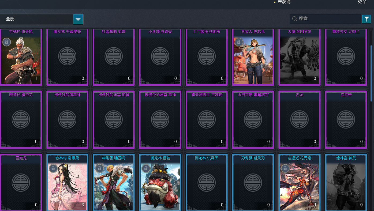Open the greyed 大漠 金刚罗汉 card artwork
This screenshot has height=211, width=374.
pos(300,60)
